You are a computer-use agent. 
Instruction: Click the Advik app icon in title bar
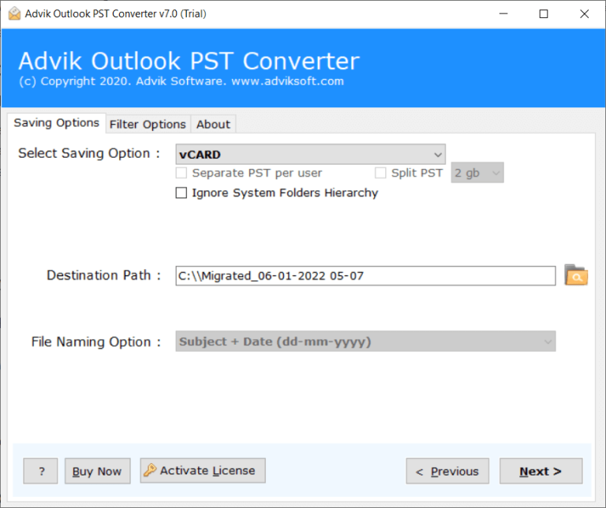pos(14,13)
